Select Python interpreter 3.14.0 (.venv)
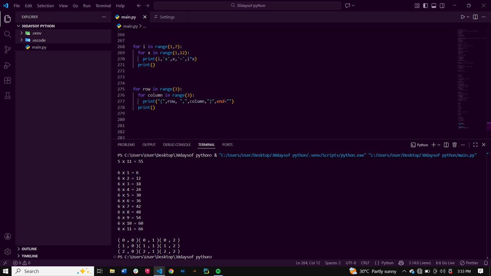 pos(419,263)
